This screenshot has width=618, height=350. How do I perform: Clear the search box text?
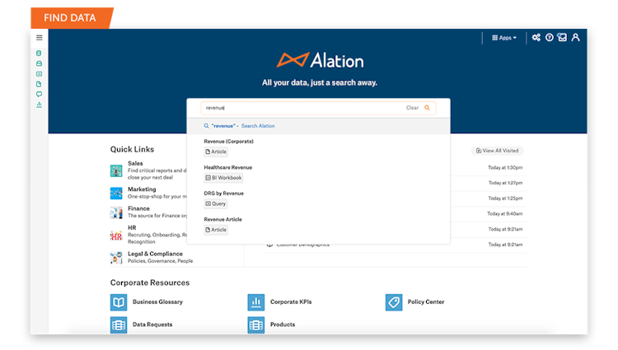[x=412, y=108]
